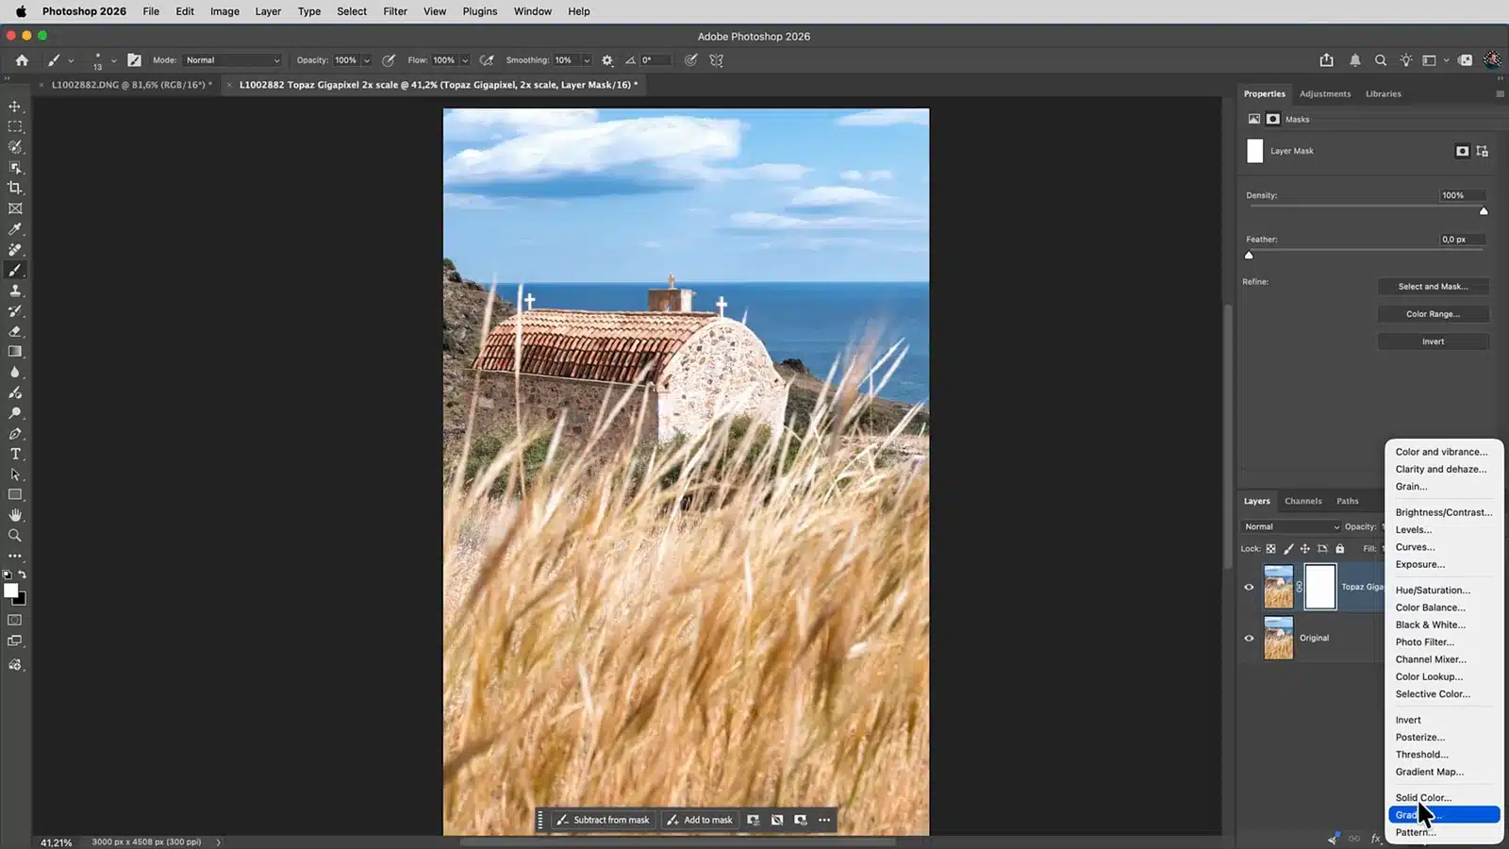Image resolution: width=1509 pixels, height=849 pixels.
Task: Hide the Topaz Gigapixel layer with its eye icon
Action: pyautogui.click(x=1249, y=587)
